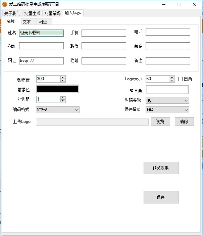Click the 网址 http:// input field
This screenshot has width=203, height=236.
tap(41, 61)
